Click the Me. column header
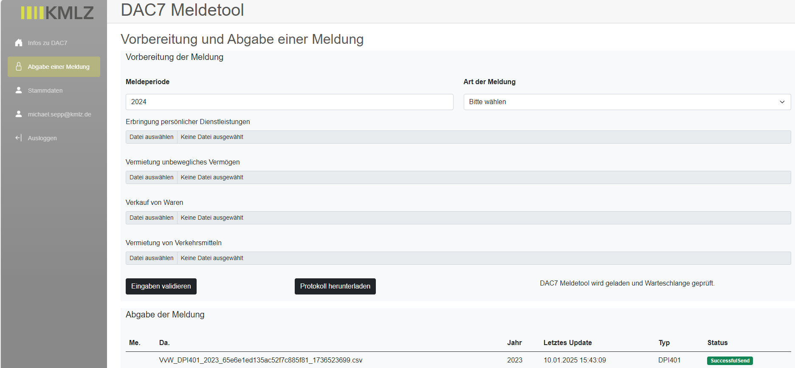This screenshot has width=795, height=368. click(135, 343)
